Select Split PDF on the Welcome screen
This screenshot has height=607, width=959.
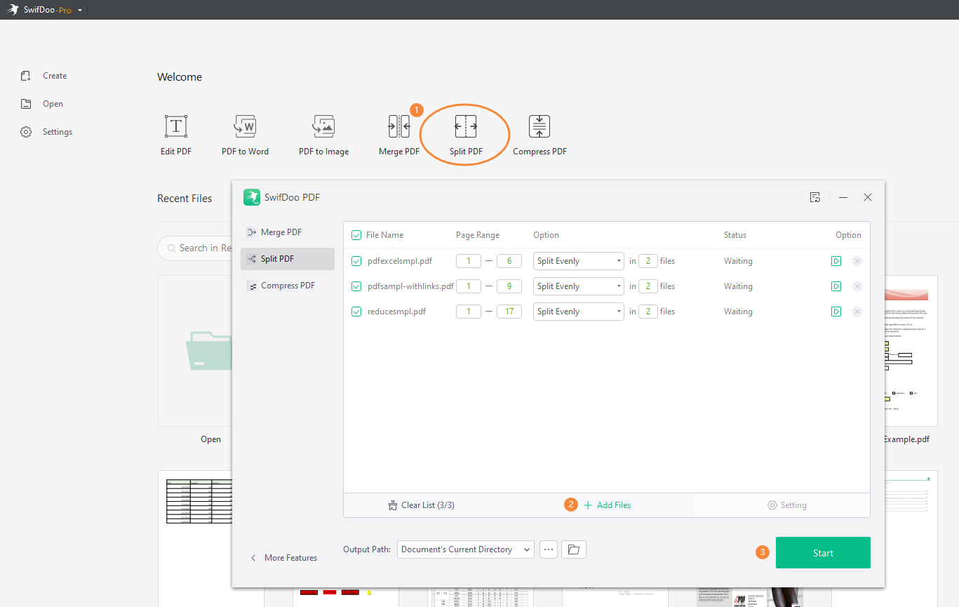click(x=466, y=135)
